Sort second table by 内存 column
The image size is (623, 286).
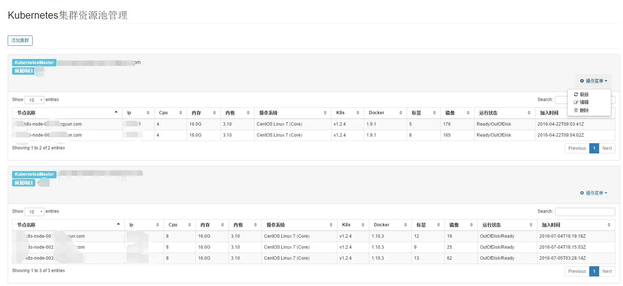pos(212,225)
